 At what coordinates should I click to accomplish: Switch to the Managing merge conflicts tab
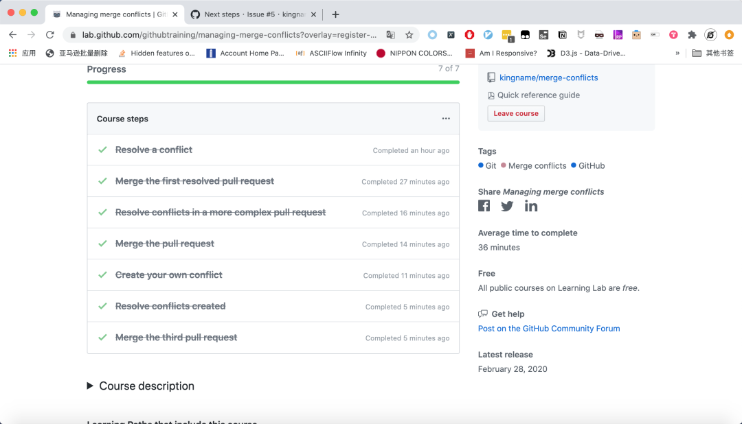(115, 14)
